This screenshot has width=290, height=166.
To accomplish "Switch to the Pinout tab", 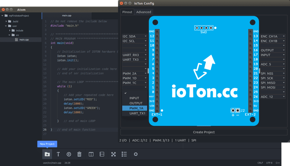I will [127, 12].
